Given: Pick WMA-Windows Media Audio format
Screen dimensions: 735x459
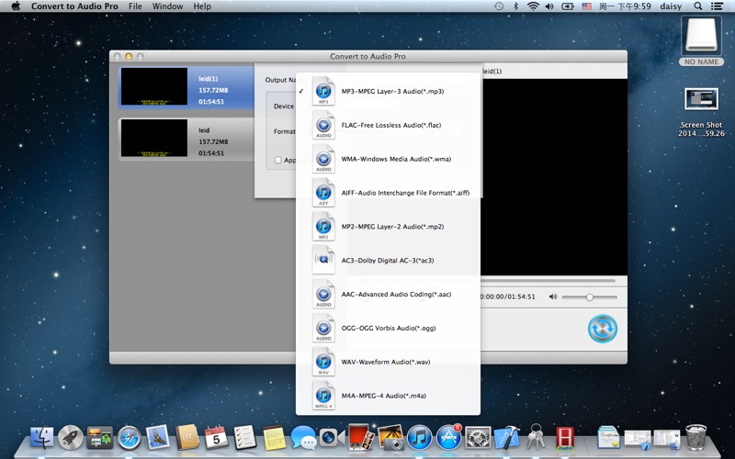Looking at the screenshot, I should 388,159.
